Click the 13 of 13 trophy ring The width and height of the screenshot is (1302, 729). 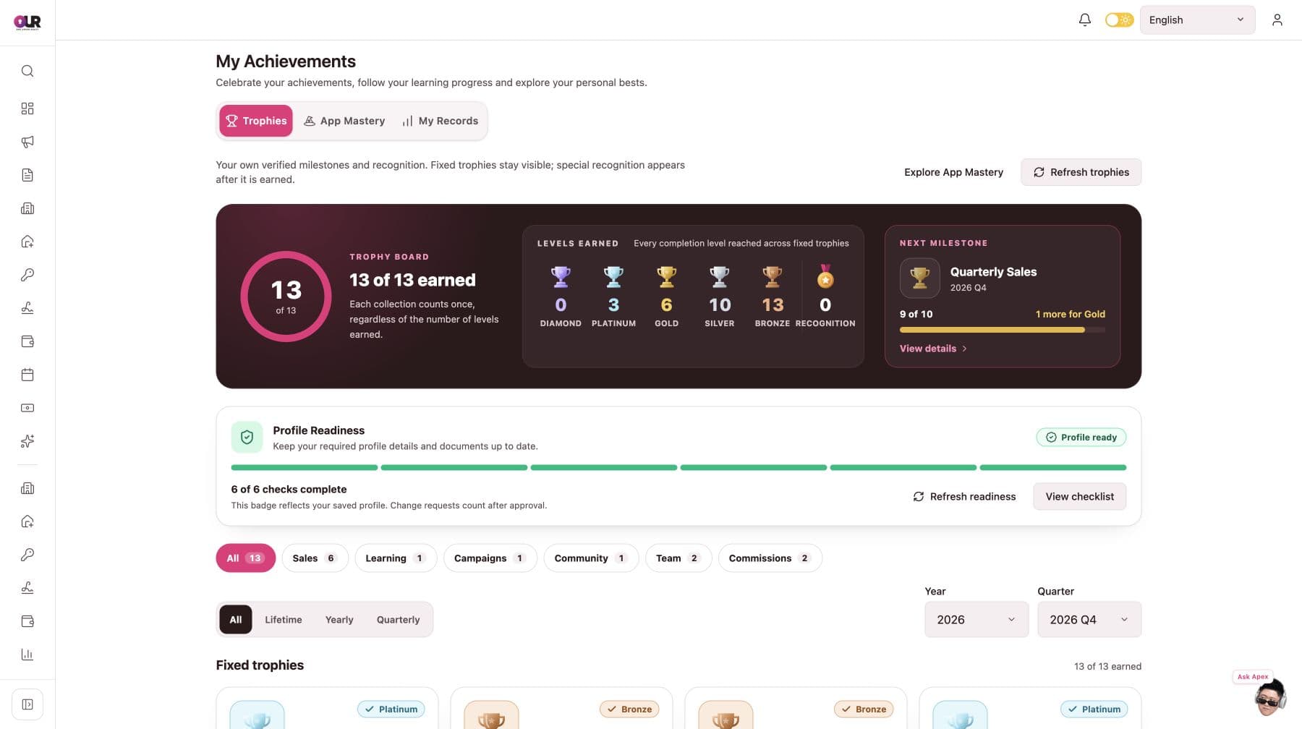(286, 297)
